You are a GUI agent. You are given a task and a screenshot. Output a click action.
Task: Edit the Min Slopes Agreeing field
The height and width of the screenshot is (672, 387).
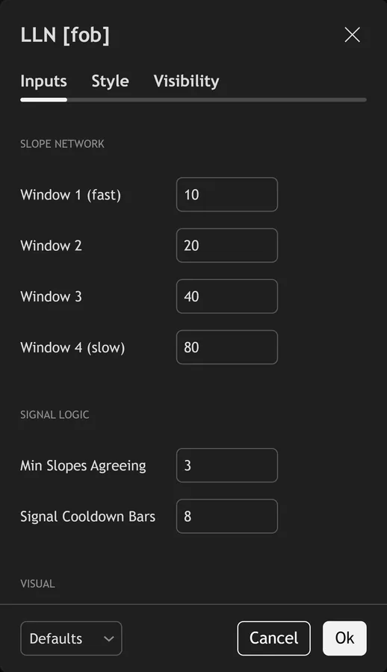[x=227, y=465]
